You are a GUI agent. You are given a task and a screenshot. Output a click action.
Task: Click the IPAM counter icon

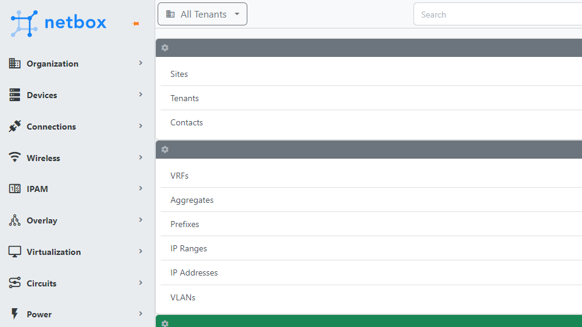pyautogui.click(x=15, y=189)
